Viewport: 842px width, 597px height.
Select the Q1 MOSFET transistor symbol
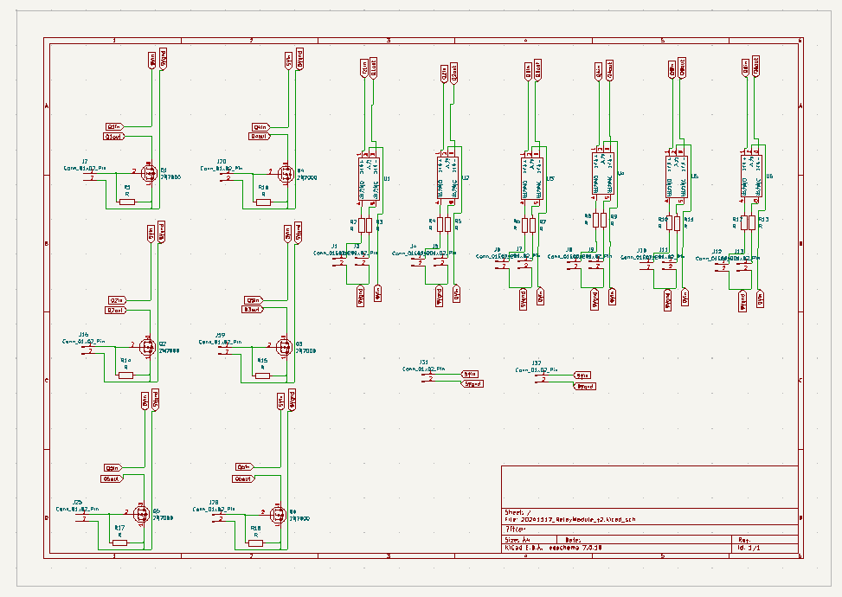click(x=148, y=173)
